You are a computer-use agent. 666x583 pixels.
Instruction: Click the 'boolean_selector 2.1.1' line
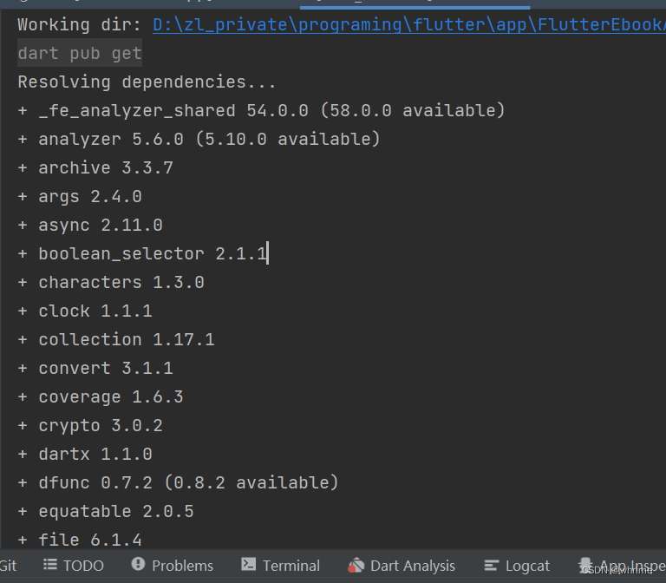point(142,254)
